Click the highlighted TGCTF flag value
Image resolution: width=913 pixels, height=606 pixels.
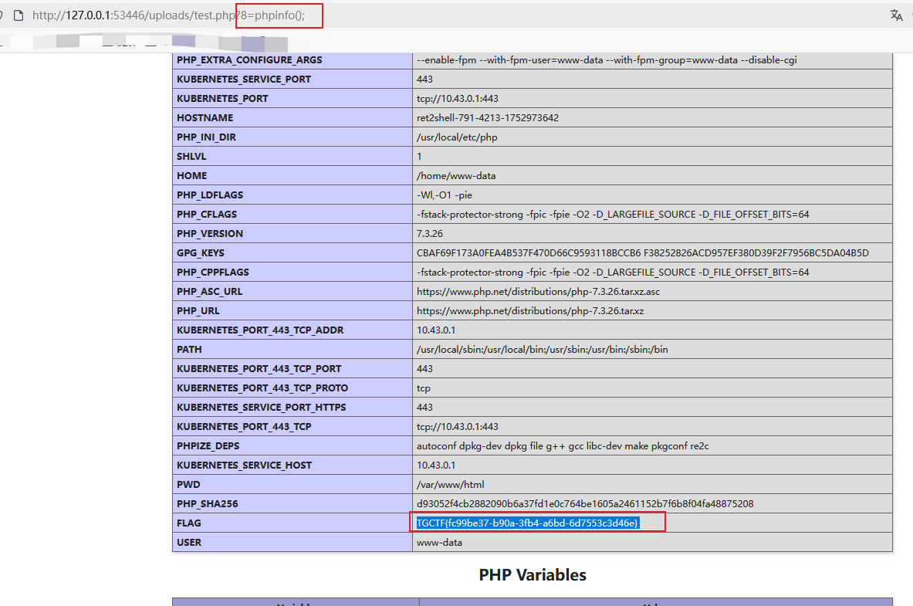tap(528, 523)
